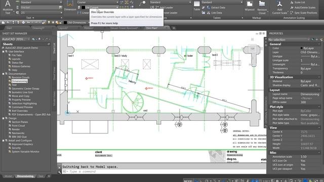Screen dimensions: 324x182
Task: Click the Color ByLayer property swatch
Action: 302,48
